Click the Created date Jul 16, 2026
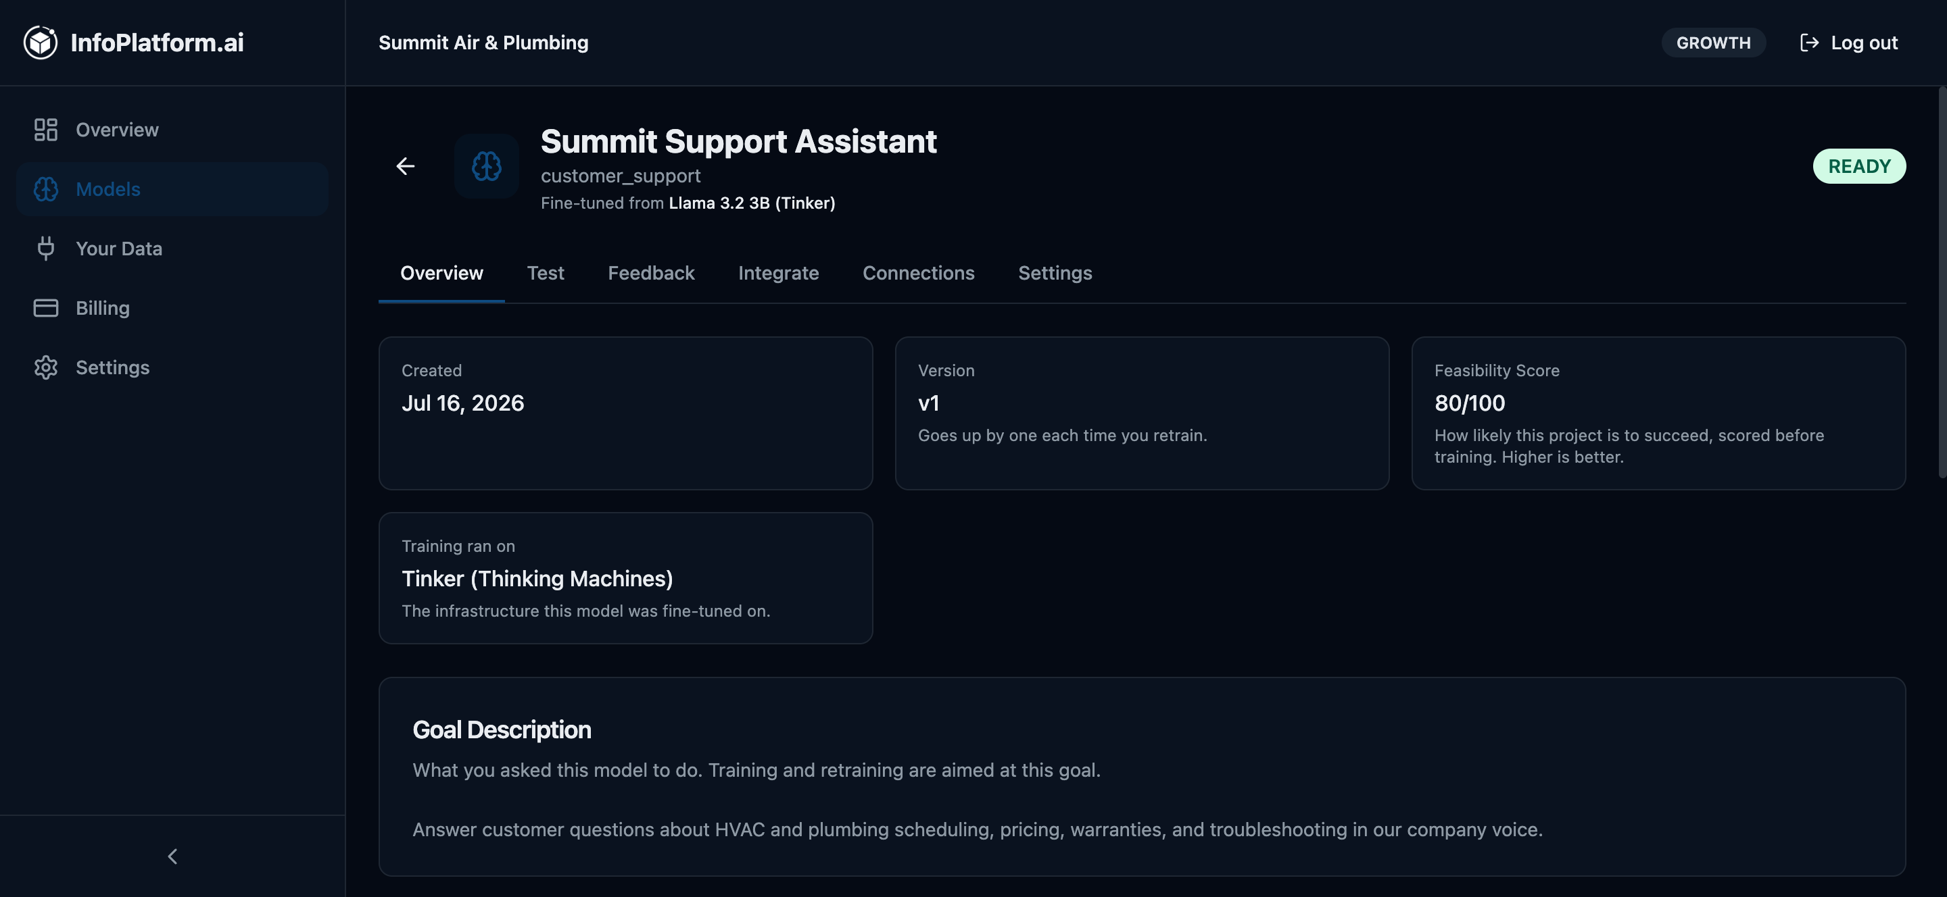 [462, 403]
